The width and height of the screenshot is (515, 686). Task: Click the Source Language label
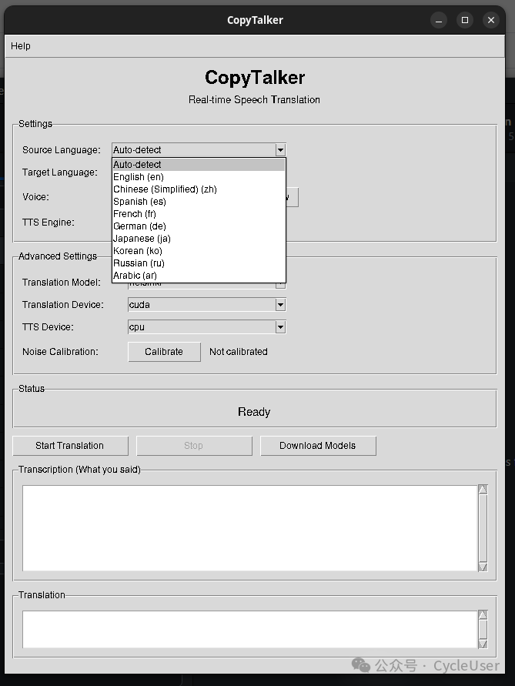pyautogui.click(x=62, y=150)
